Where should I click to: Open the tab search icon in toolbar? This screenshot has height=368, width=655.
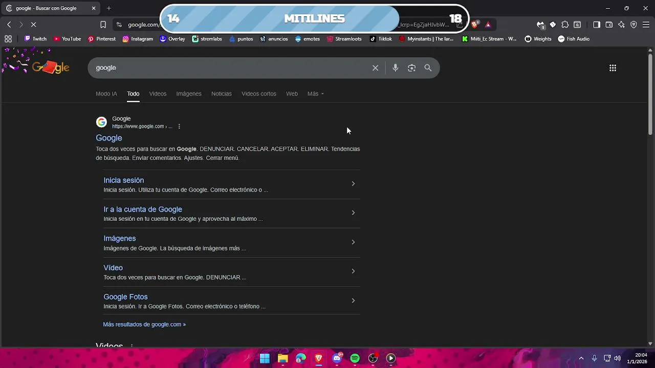click(x=577, y=25)
